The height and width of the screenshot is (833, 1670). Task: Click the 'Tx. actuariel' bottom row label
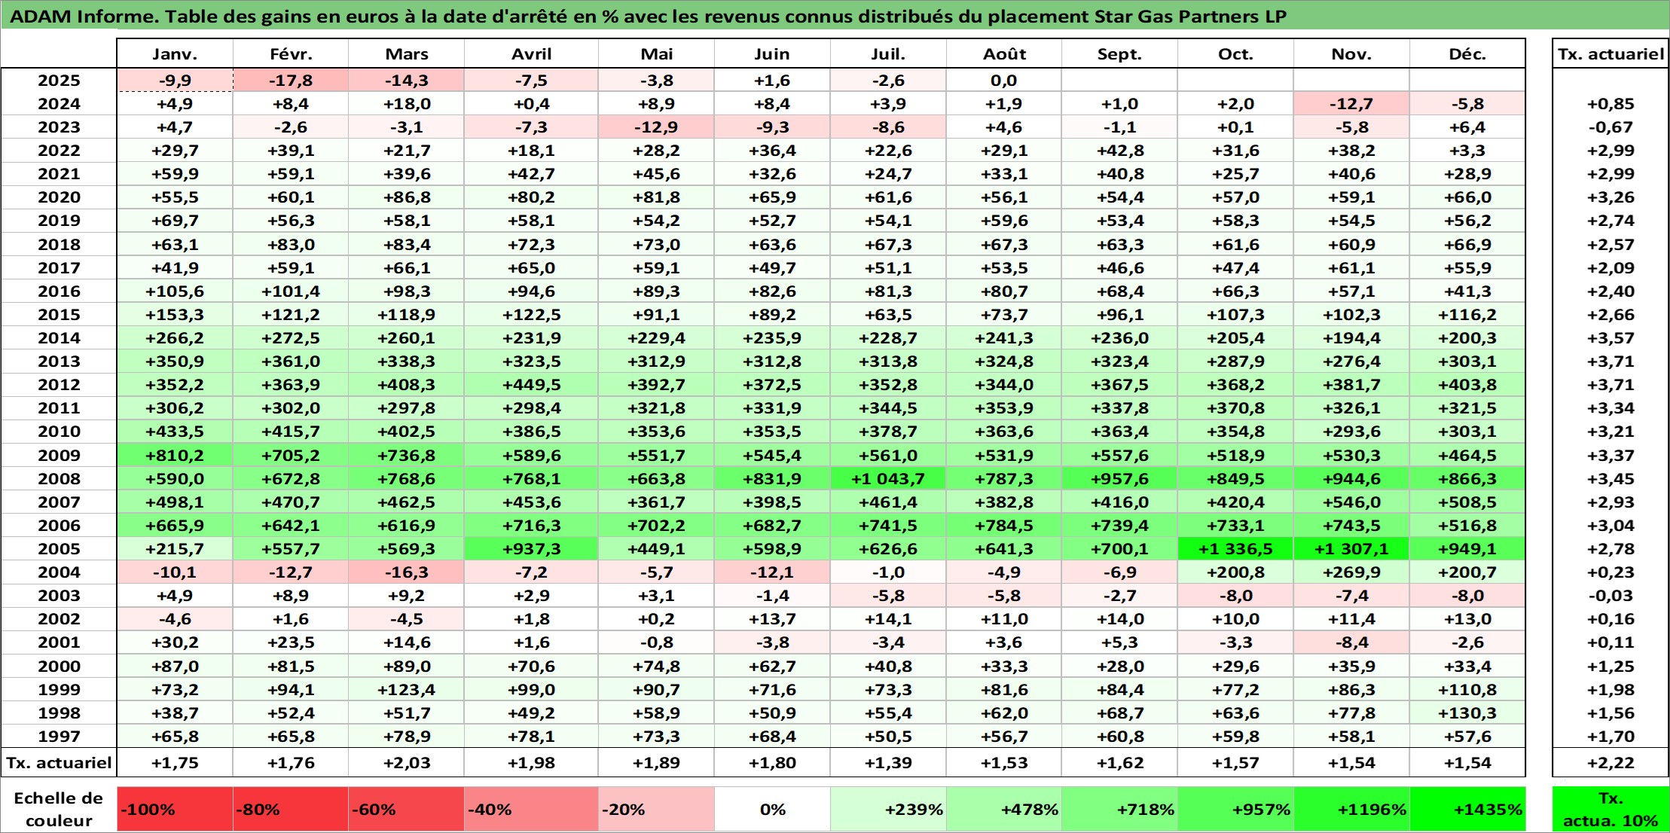coord(59,763)
